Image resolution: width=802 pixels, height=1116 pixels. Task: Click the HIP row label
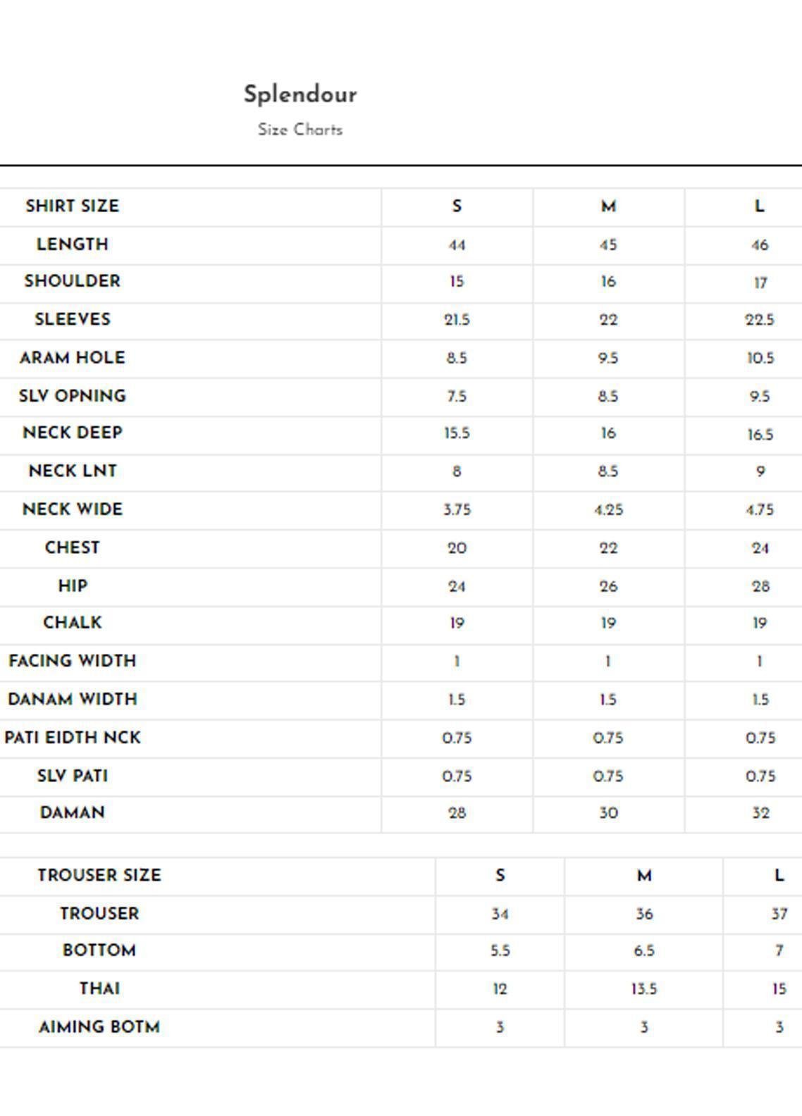pos(73,586)
